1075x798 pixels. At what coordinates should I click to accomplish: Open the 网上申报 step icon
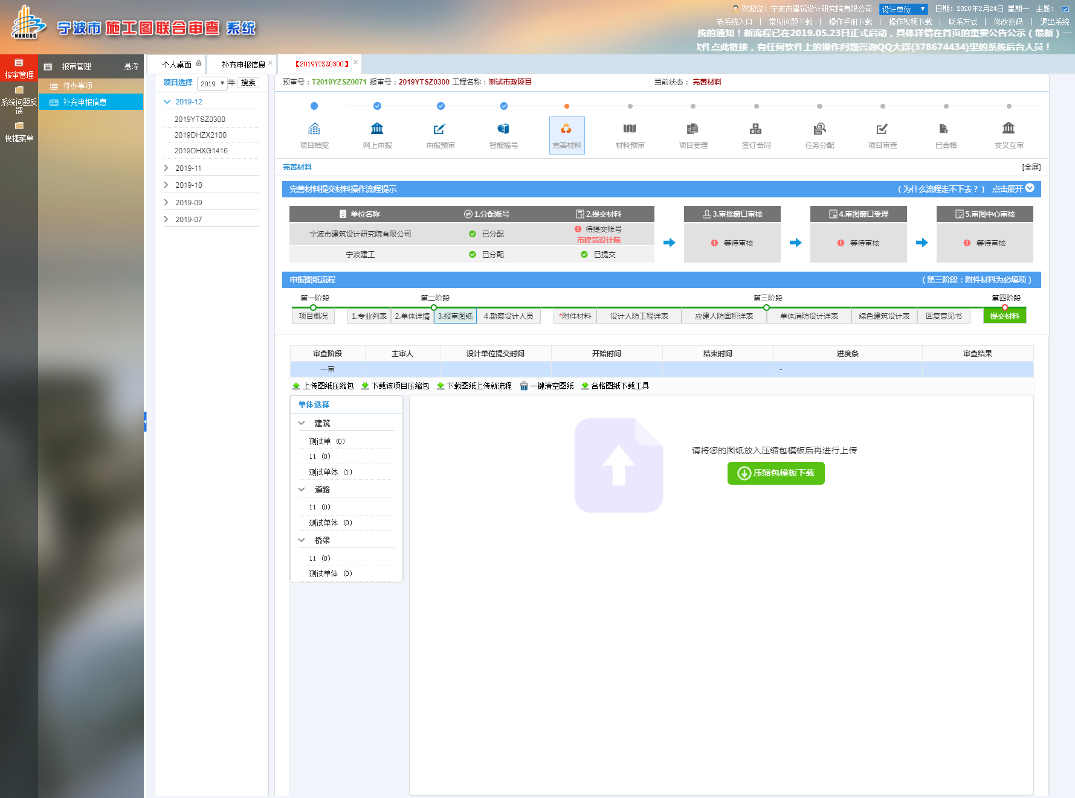tap(377, 129)
